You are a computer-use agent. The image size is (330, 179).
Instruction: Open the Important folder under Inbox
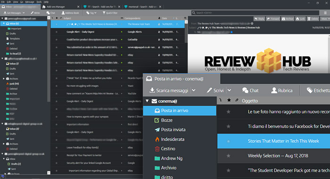pyautogui.click(x=14, y=29)
